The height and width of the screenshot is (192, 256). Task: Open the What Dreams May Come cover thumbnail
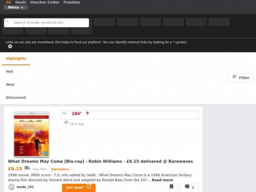tap(32, 134)
